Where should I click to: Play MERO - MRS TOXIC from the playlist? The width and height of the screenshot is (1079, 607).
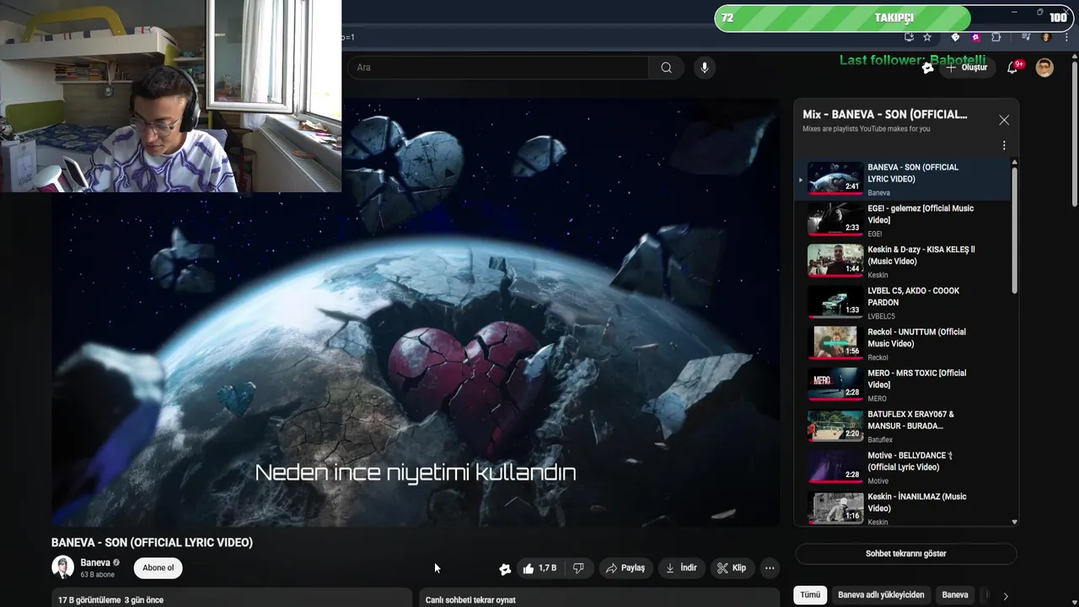pyautogui.click(x=902, y=385)
